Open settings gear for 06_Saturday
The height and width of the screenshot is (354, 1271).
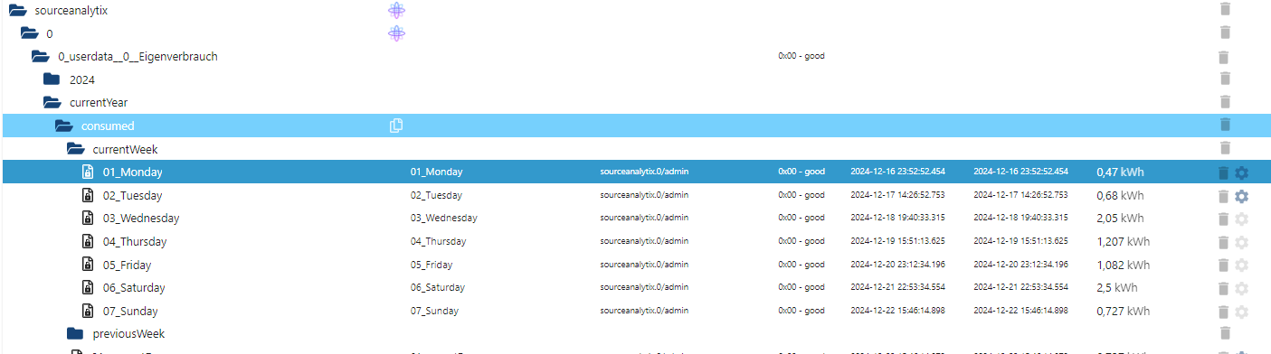(1241, 288)
